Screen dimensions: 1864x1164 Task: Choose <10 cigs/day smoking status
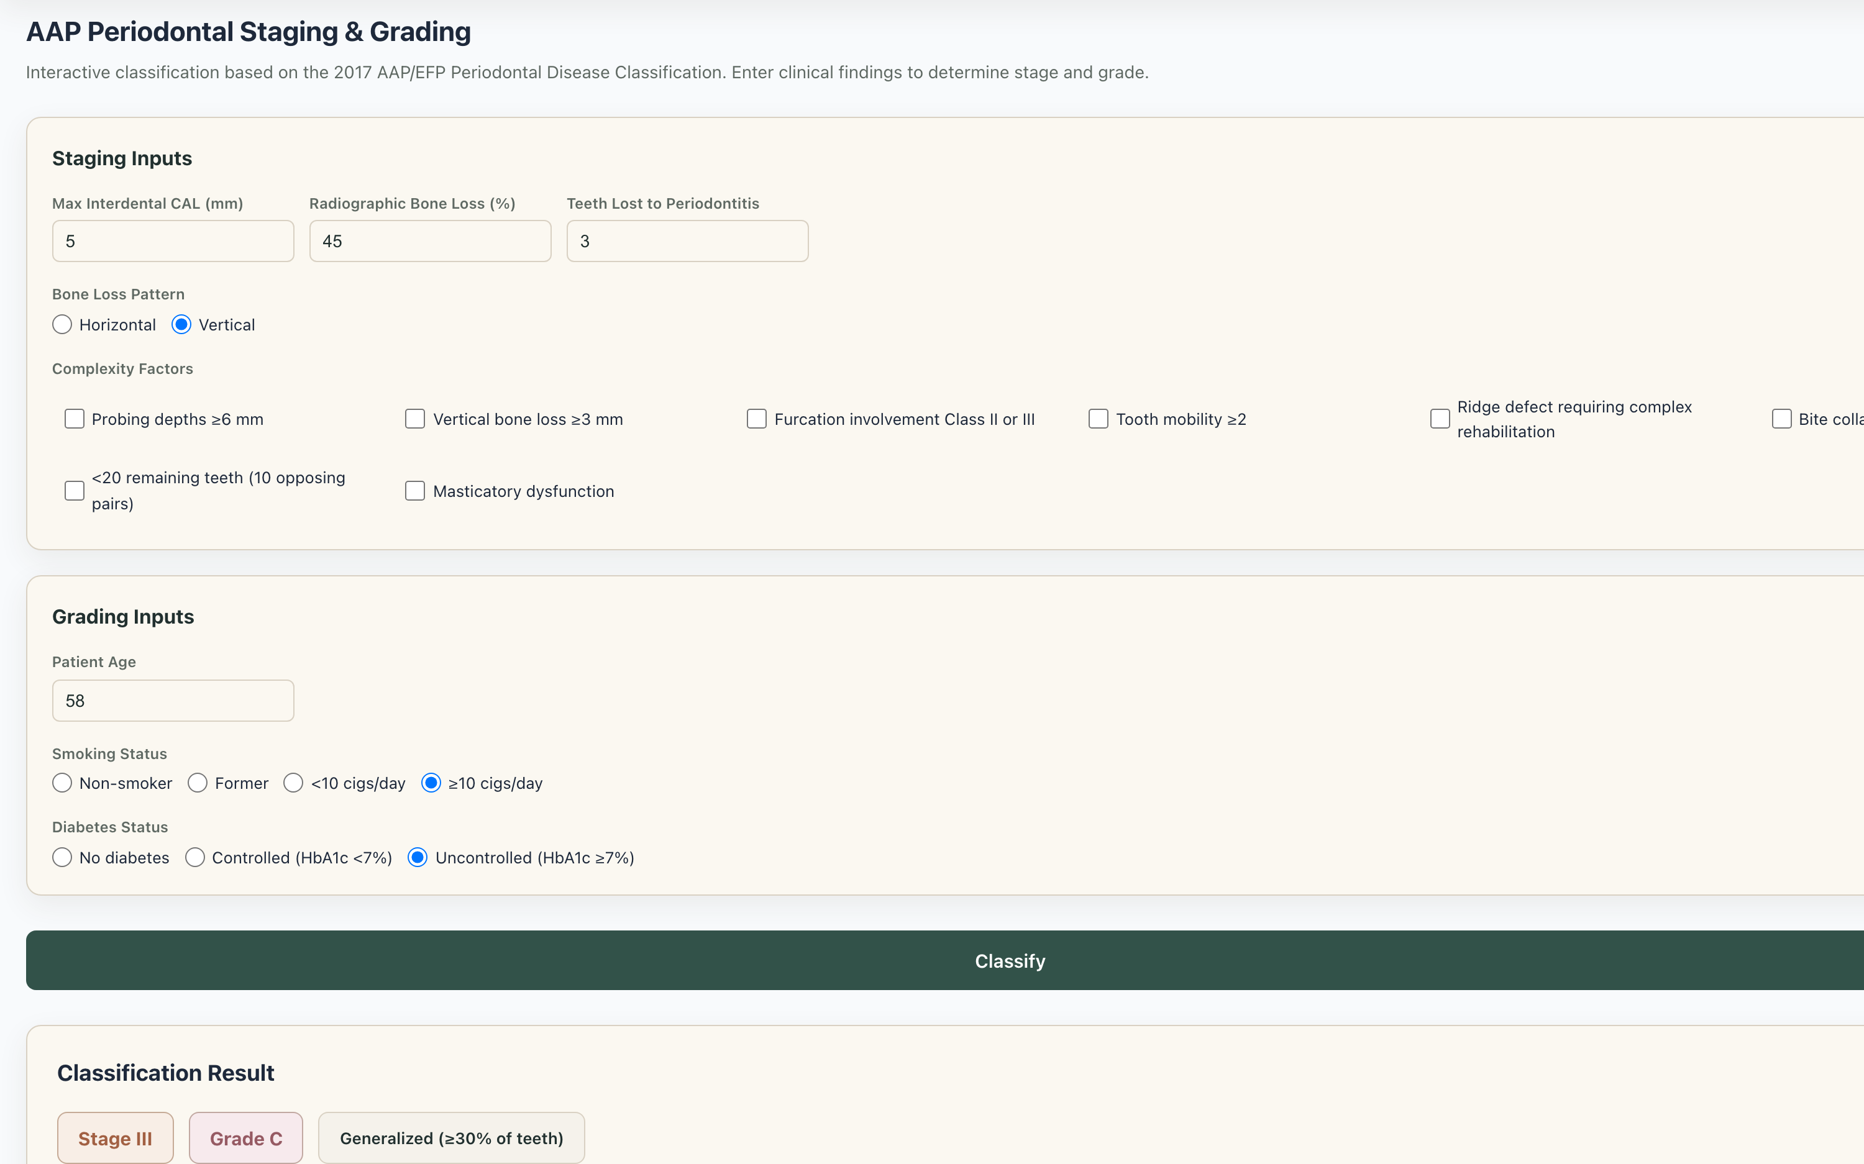tap(293, 783)
